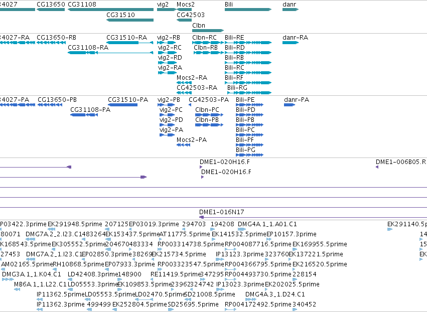Select the Bili gene bar
The image size is (427, 312).
pyautogui.click(x=248, y=10)
